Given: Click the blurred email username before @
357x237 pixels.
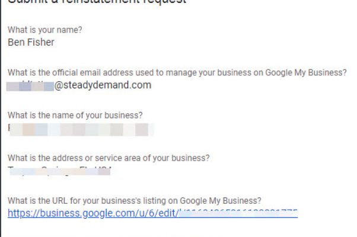Looking at the screenshot, I should 30,85.
